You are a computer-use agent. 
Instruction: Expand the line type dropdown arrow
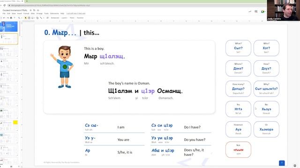(x=44, y=18)
